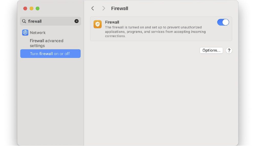Click empty area below Options button
This screenshot has height=146, width=256.
pos(161,97)
